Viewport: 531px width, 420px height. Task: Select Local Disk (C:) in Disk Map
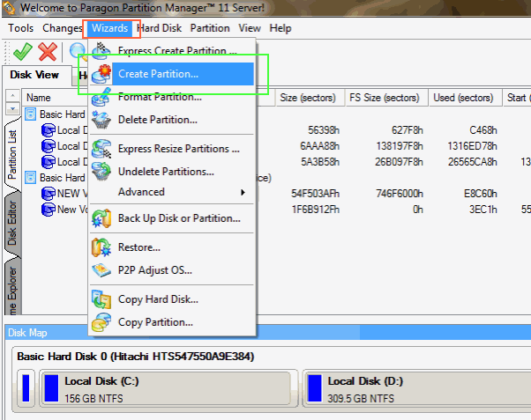click(166, 389)
